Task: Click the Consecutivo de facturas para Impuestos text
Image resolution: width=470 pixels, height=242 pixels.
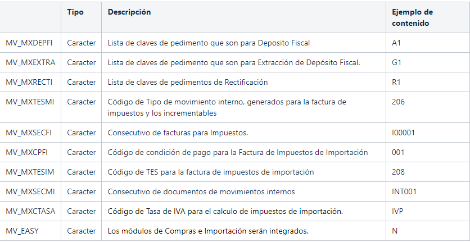Action: [x=178, y=133]
